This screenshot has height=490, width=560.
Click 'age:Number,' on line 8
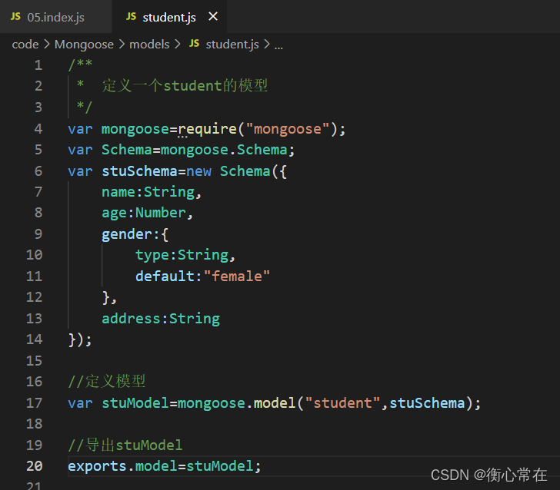click(148, 213)
